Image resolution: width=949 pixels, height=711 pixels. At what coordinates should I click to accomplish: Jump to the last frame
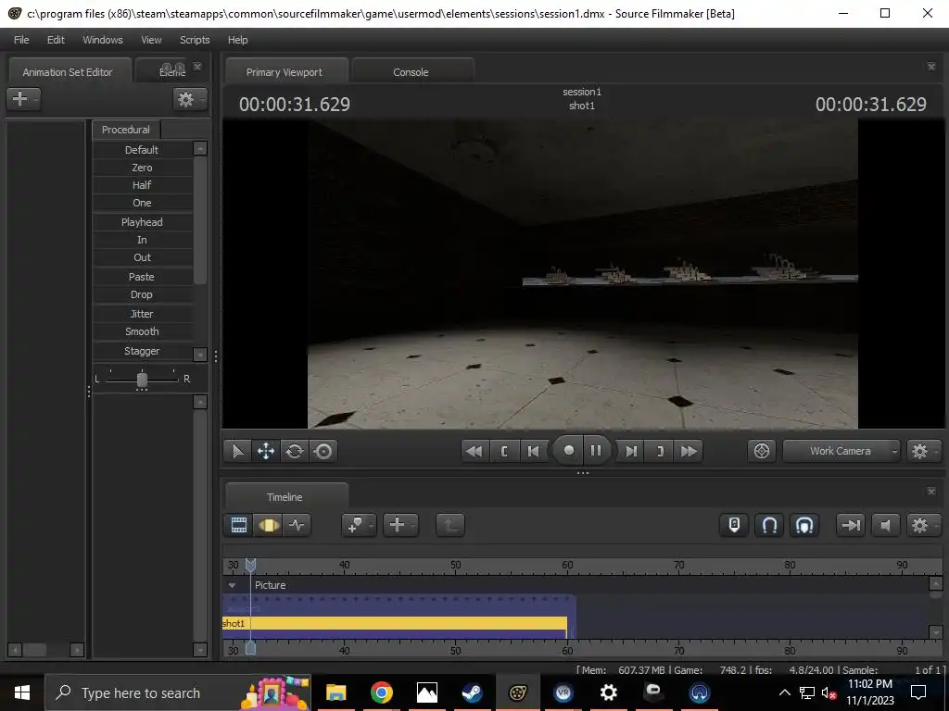689,451
